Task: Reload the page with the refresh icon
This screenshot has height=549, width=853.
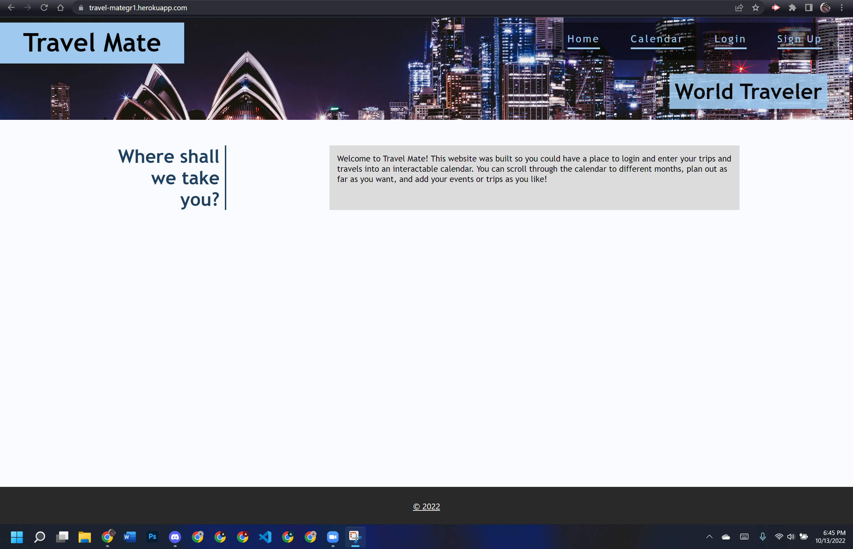Action: [44, 8]
